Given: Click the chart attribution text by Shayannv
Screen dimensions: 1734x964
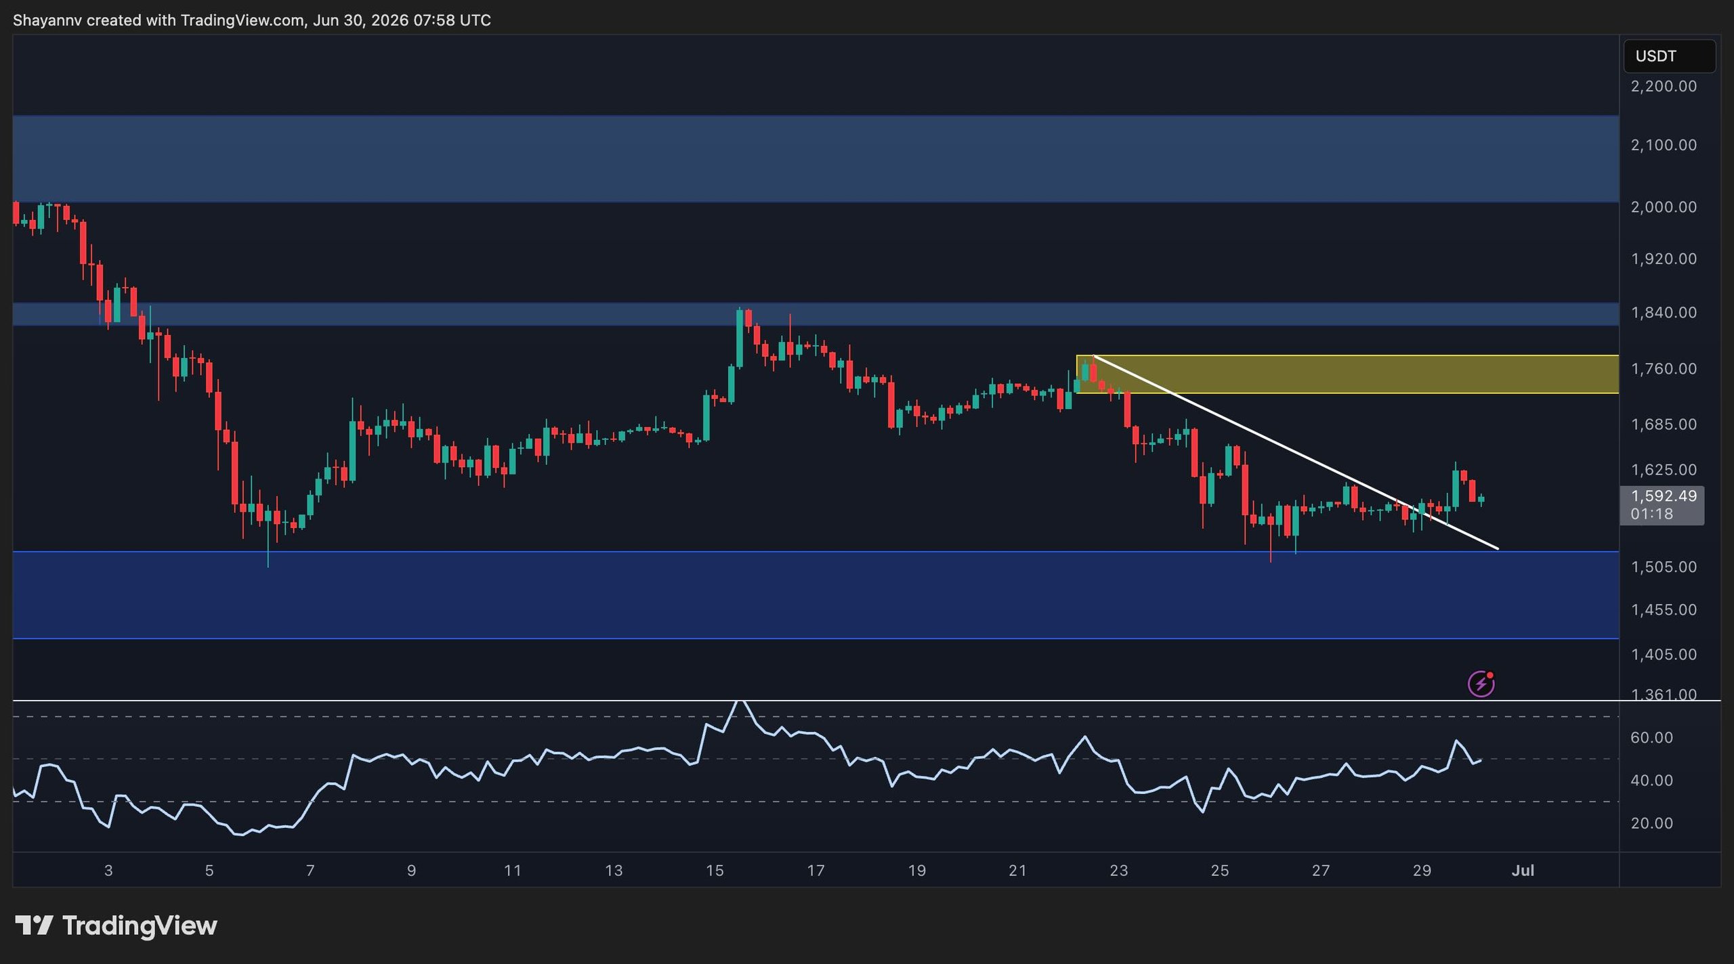Looking at the screenshot, I should [x=252, y=20].
